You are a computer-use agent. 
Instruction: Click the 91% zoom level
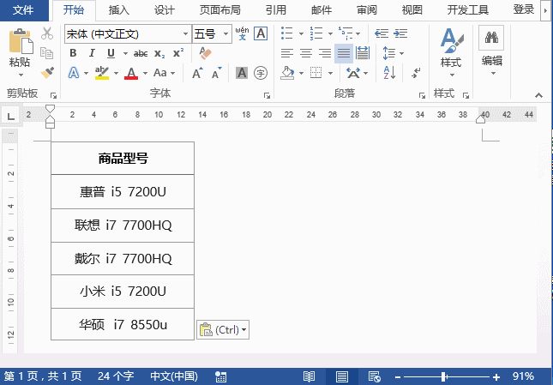tap(523, 376)
